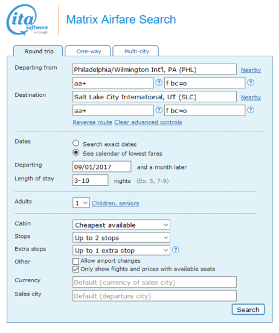Open help icon beside departure routing codes
The width and height of the screenshot is (279, 333).
click(159, 82)
